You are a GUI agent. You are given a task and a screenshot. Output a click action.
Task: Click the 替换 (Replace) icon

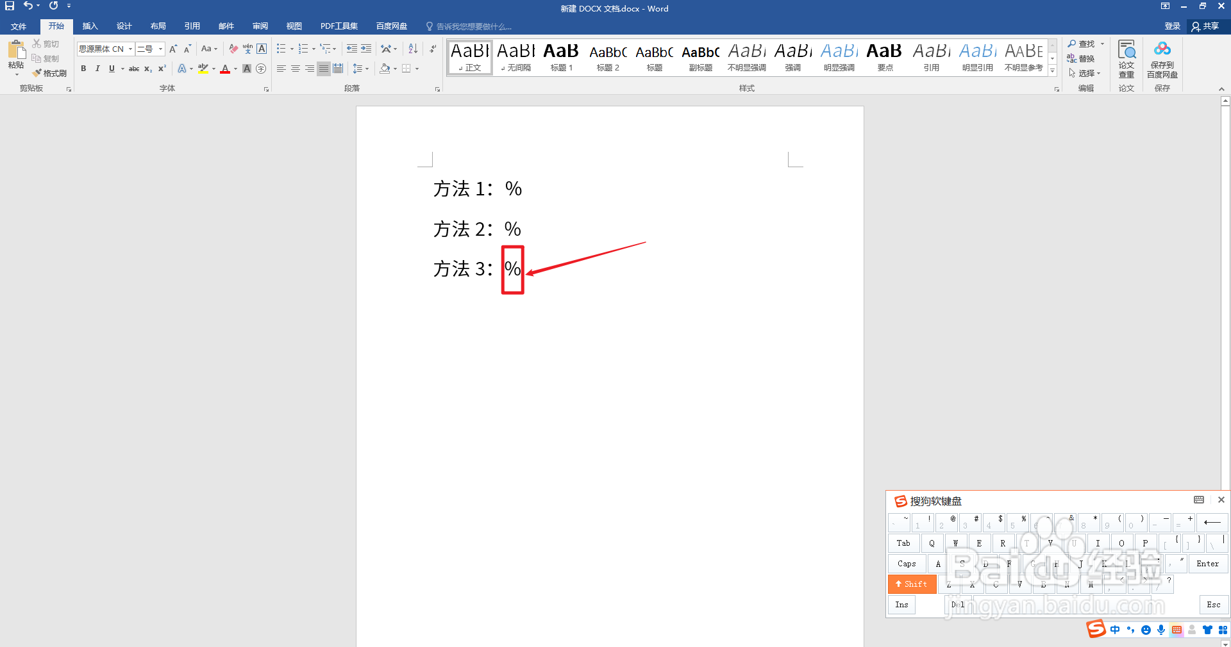[1071, 58]
